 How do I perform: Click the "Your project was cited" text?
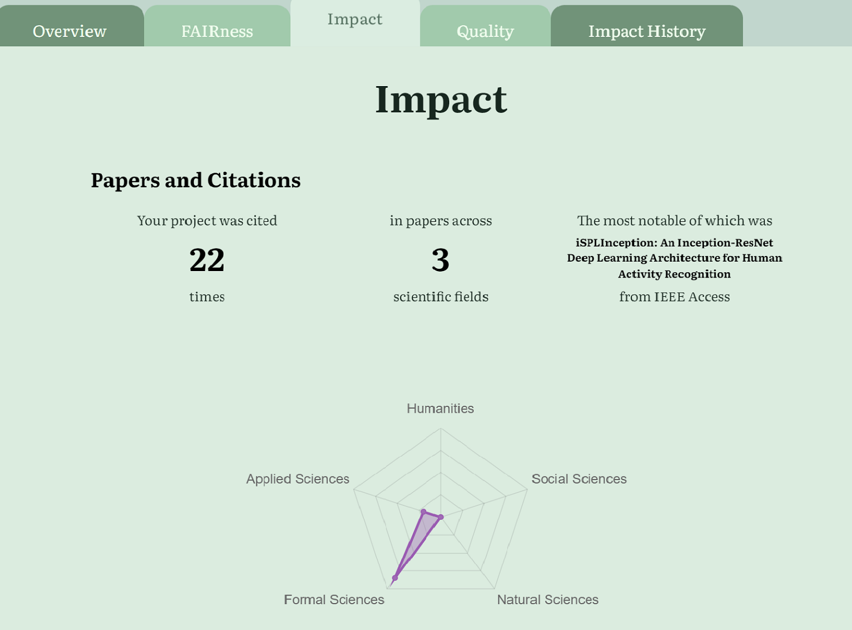coord(207,221)
